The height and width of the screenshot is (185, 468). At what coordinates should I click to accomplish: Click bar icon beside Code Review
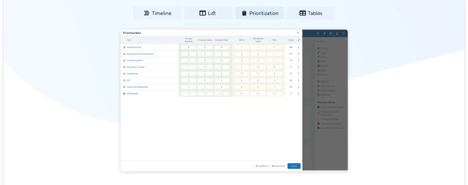(x=124, y=73)
